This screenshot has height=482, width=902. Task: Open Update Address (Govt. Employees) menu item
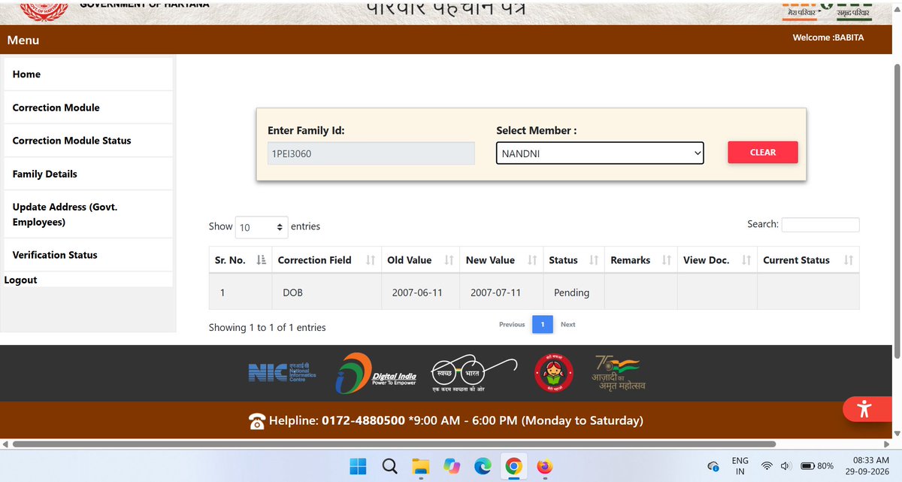(89, 214)
